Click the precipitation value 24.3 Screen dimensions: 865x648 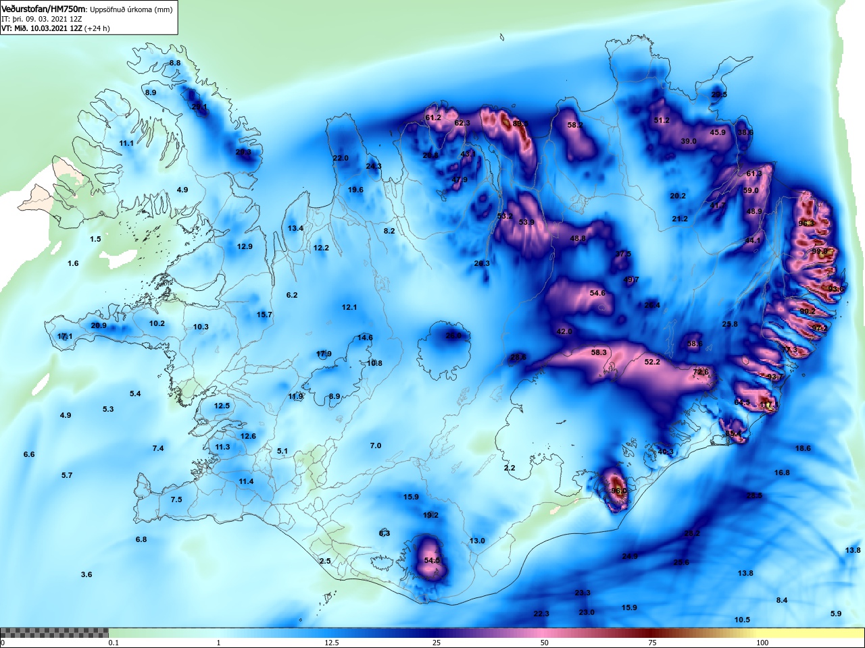[374, 166]
